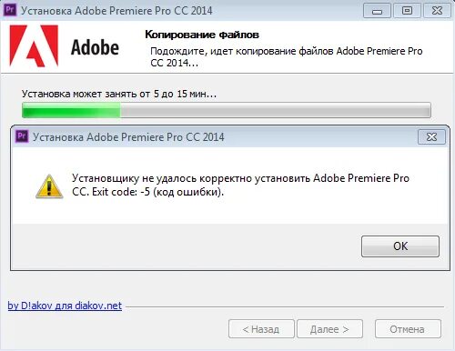Click the Назад back button
Screen dimensions: 455x351
[261, 329]
